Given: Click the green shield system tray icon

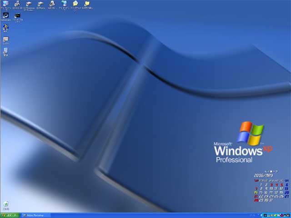Looking at the screenshot, I should pyautogui.click(x=275, y=215).
